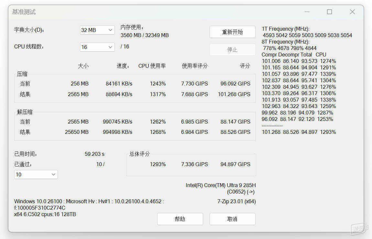Click the 取消 cancel button
The image size is (372, 239).
(233, 219)
